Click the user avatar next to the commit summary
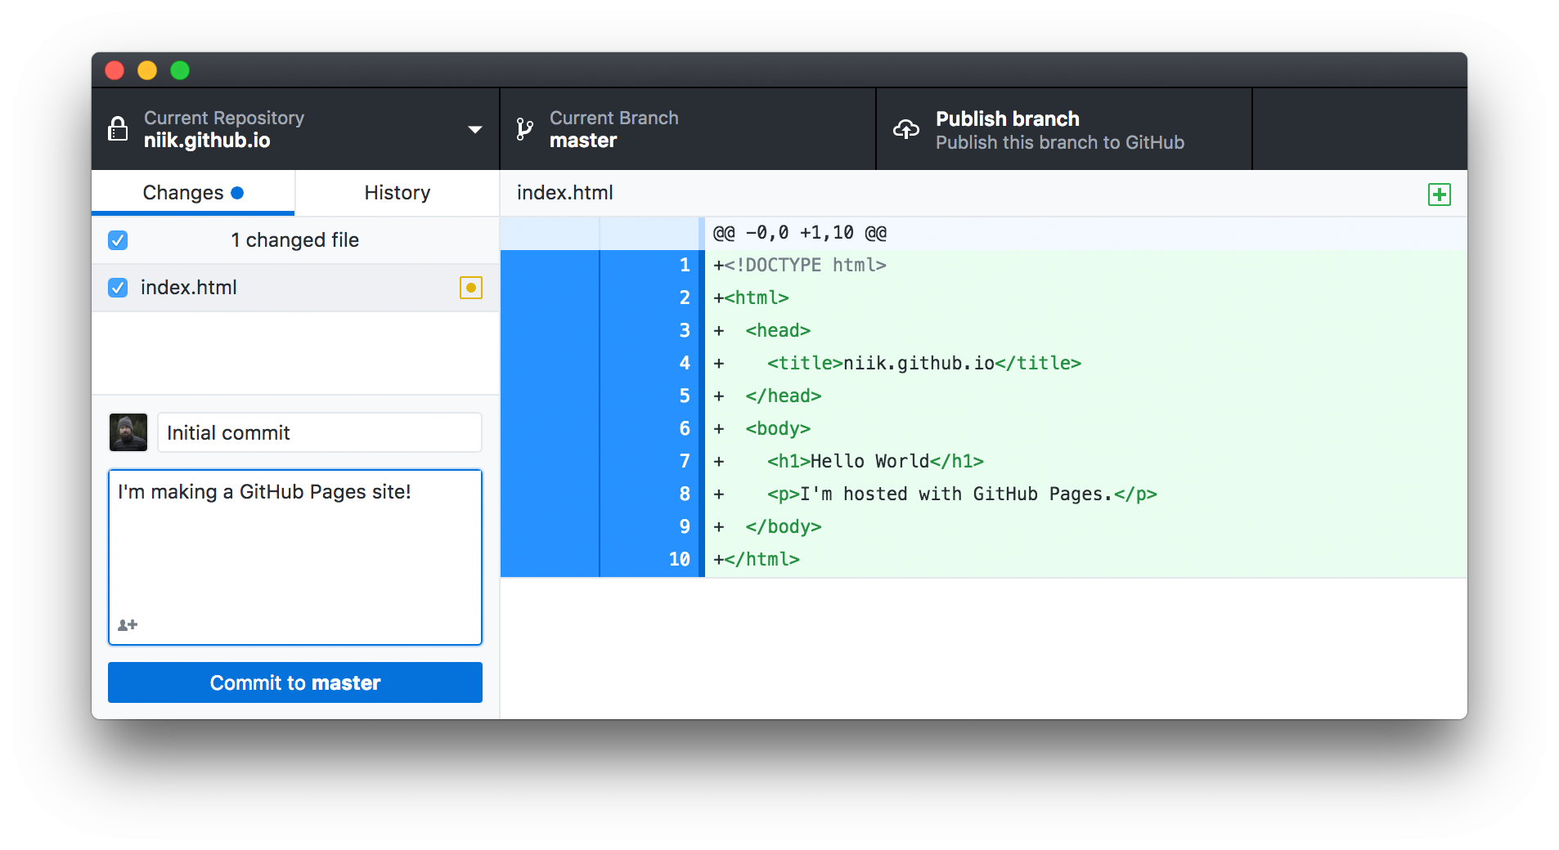Viewport: 1559px width, 850px height. (128, 432)
